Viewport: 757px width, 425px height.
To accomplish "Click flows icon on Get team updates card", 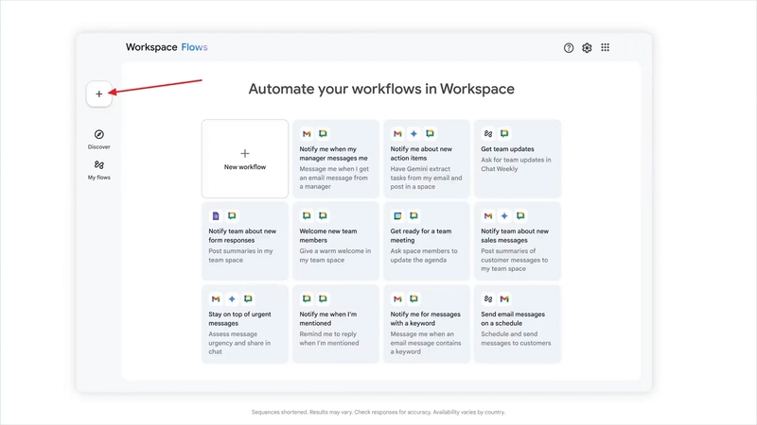I will pos(488,133).
